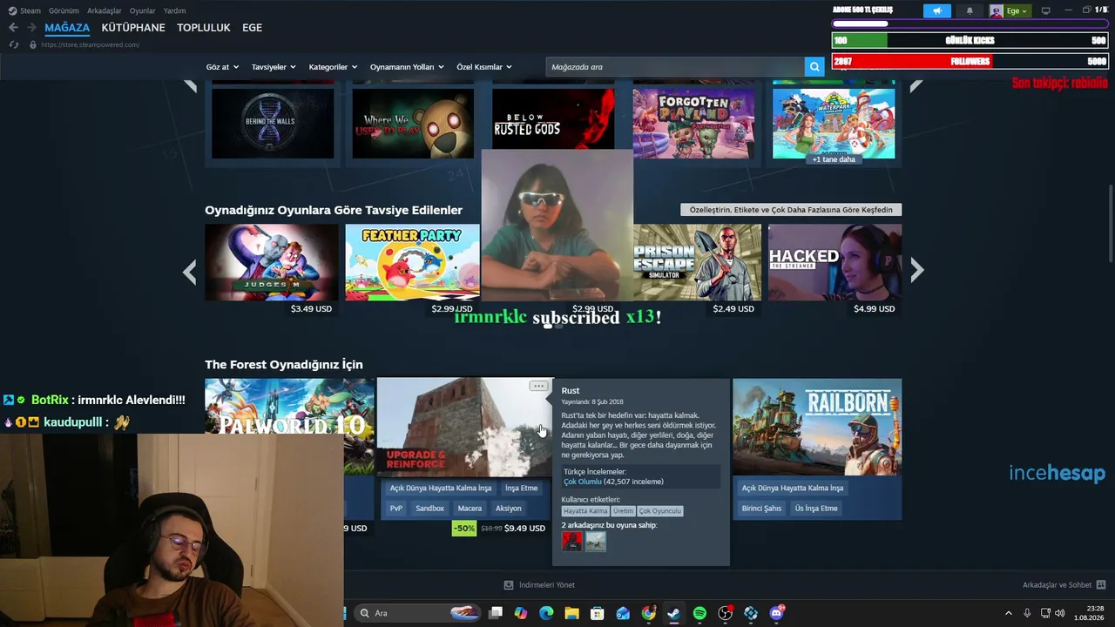
Task: Click the Sandbox tag
Action: pyautogui.click(x=430, y=509)
